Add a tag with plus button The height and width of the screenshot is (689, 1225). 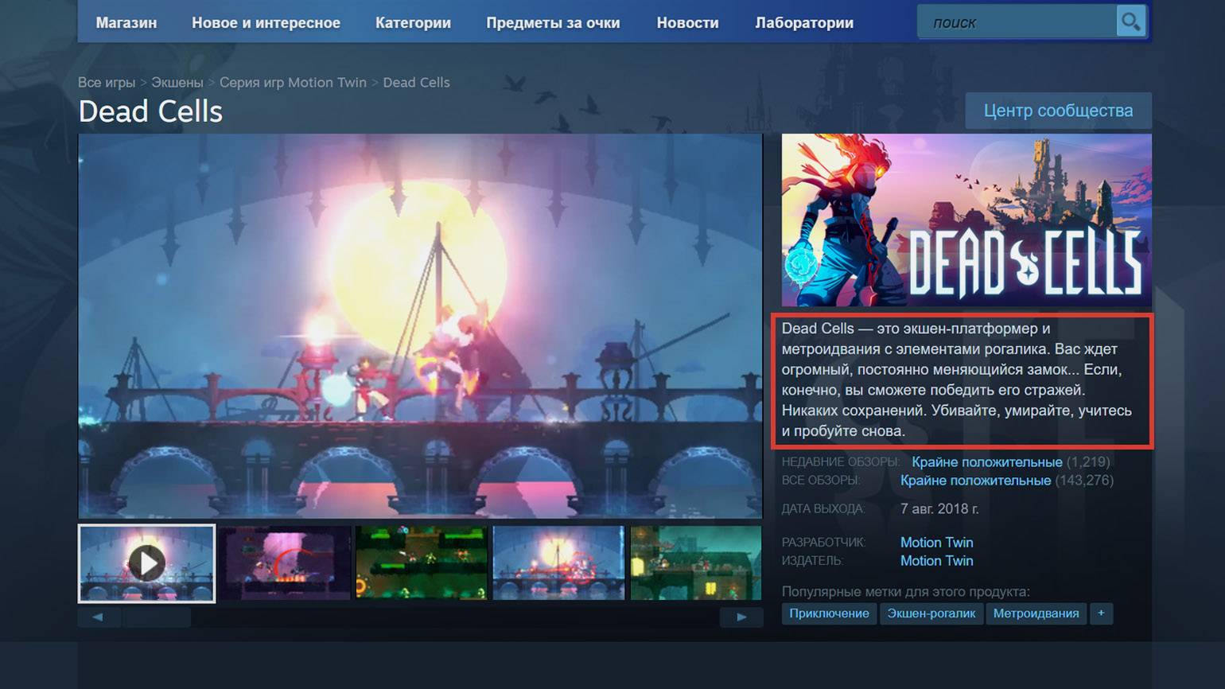pos(1101,613)
